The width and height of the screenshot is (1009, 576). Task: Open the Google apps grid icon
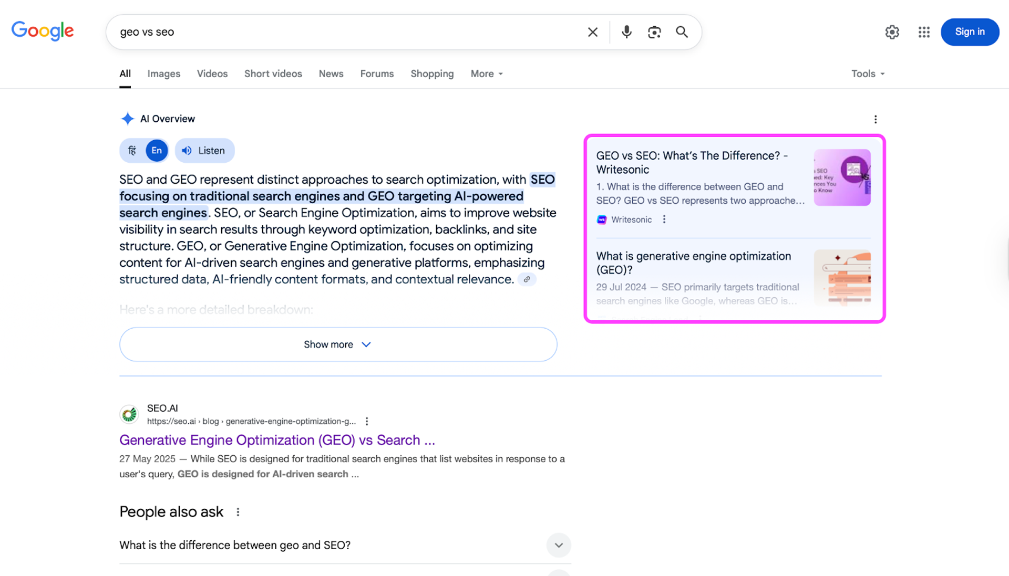924,32
